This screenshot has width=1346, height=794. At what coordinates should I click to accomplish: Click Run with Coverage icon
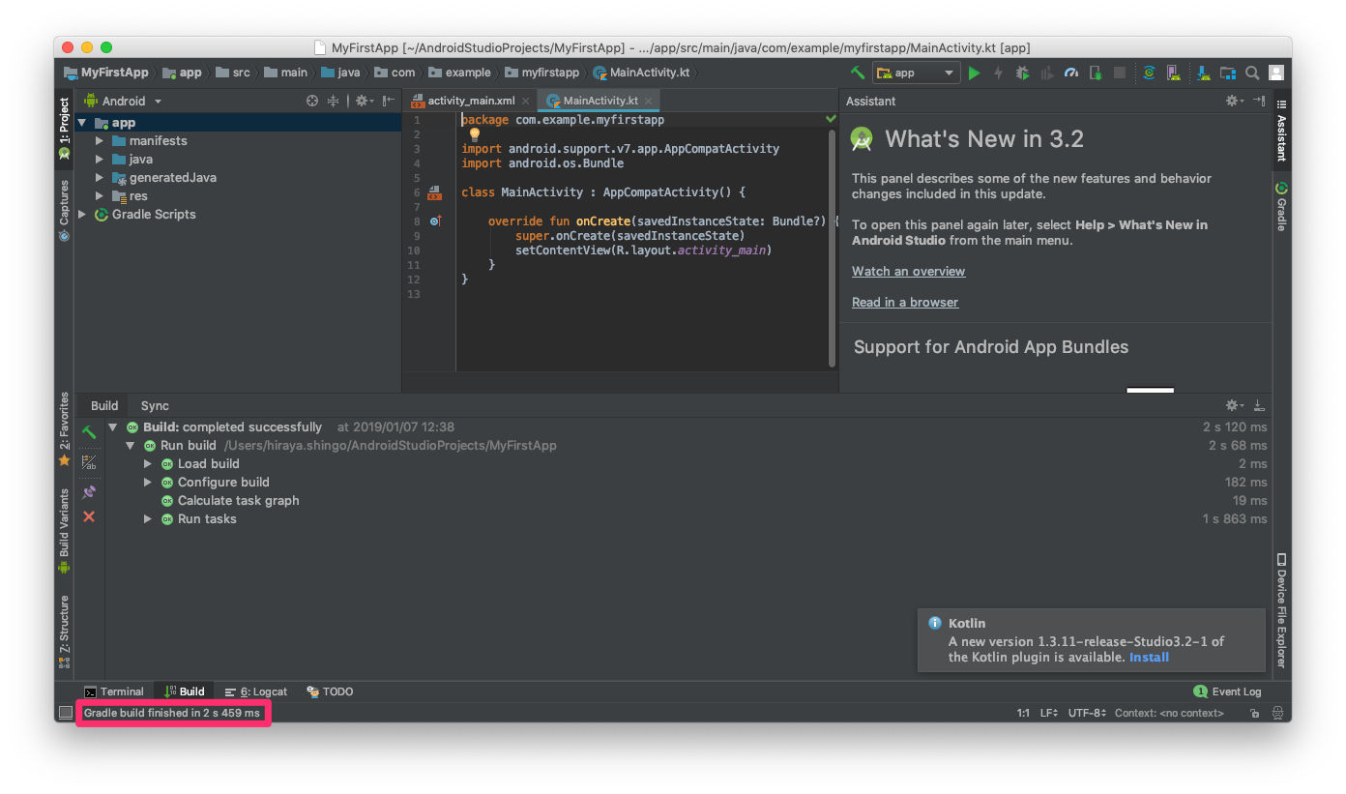click(1046, 73)
